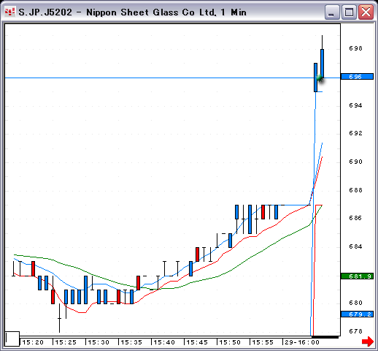Image resolution: width=378 pixels, height=351 pixels.
Task: Click the 15:25 time axis label
Action: pos(66,342)
